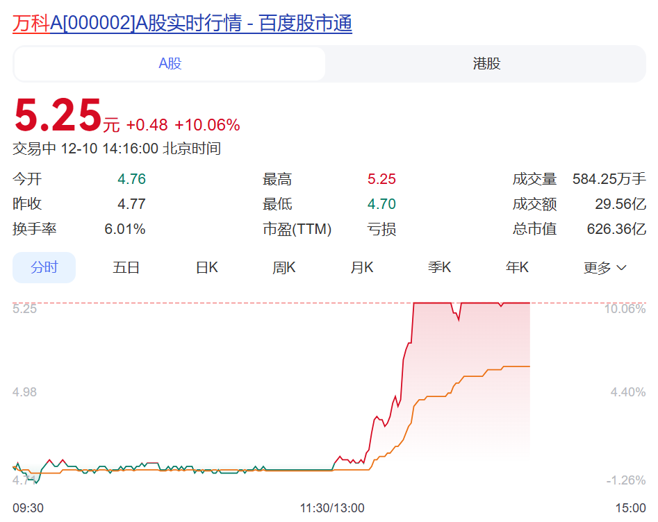
Task: Expand the 更多 chart options dropdown
Action: coord(604,268)
